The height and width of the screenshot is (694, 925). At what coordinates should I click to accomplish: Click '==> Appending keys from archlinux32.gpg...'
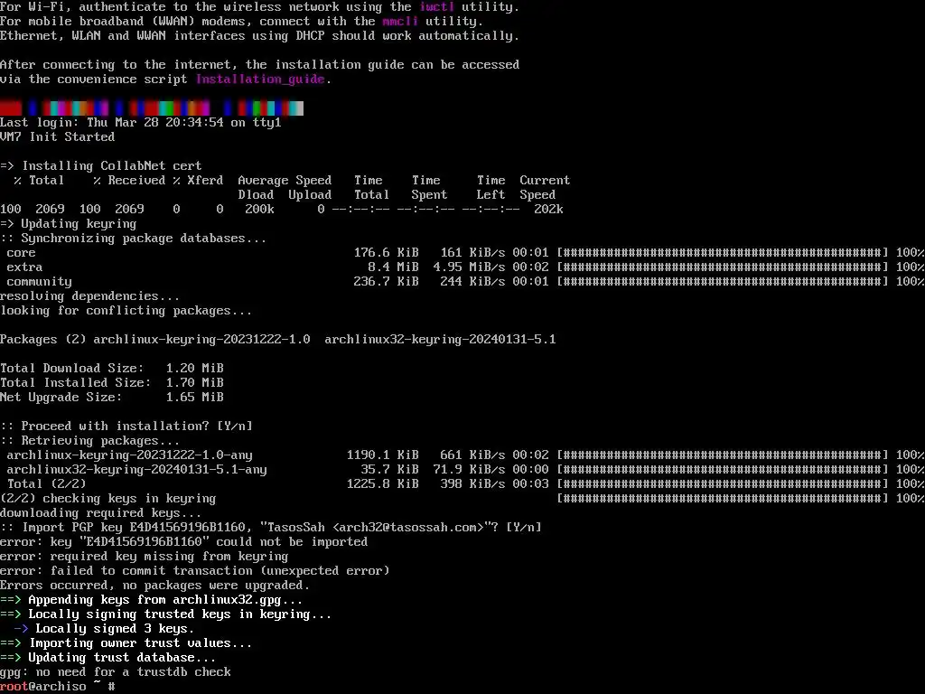point(151,600)
